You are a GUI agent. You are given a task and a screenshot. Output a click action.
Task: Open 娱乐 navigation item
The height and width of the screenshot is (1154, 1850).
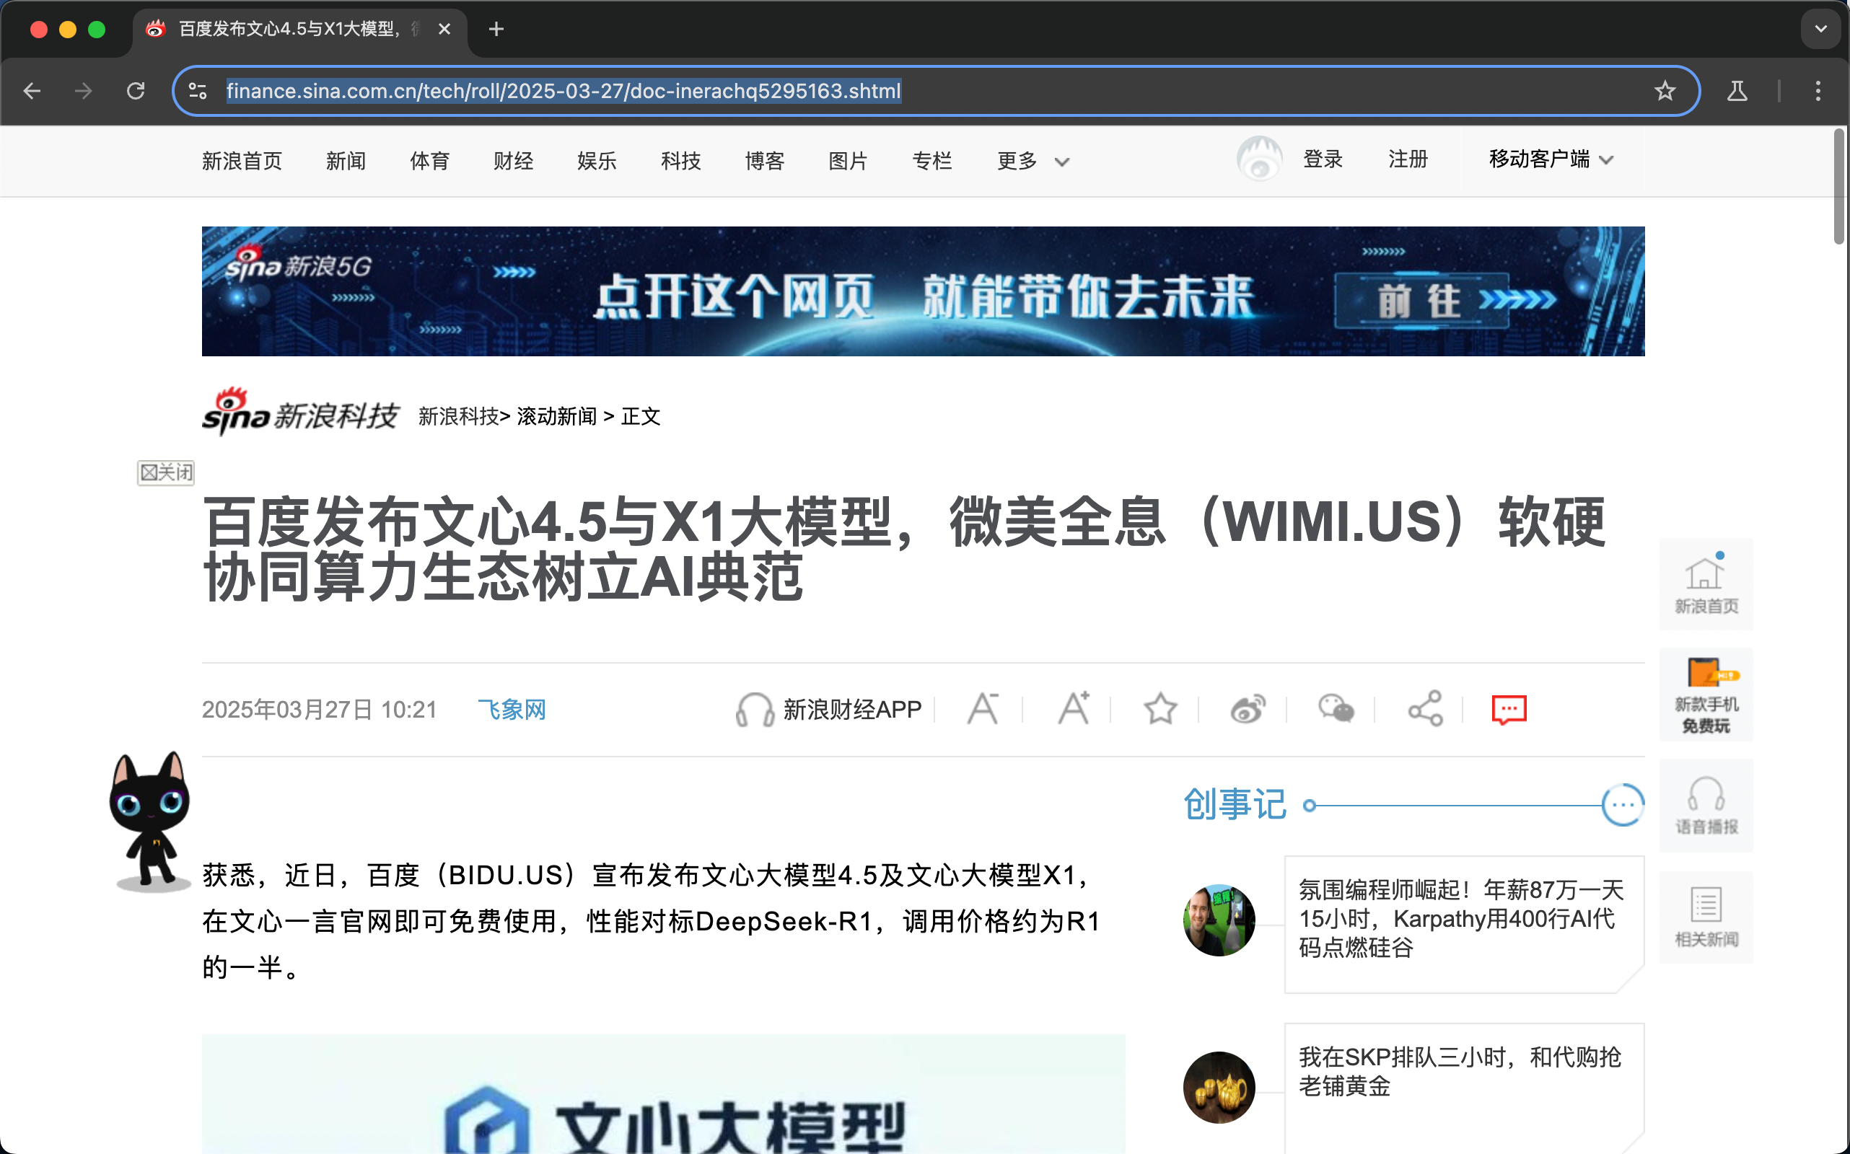(597, 161)
